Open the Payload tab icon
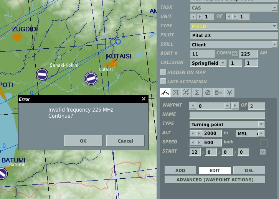 pyautogui.click(x=186, y=93)
